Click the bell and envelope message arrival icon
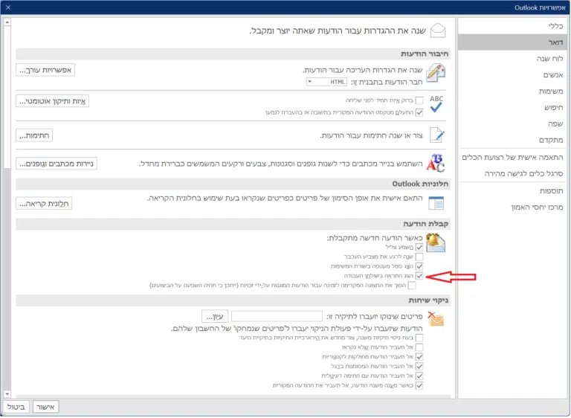 point(436,243)
